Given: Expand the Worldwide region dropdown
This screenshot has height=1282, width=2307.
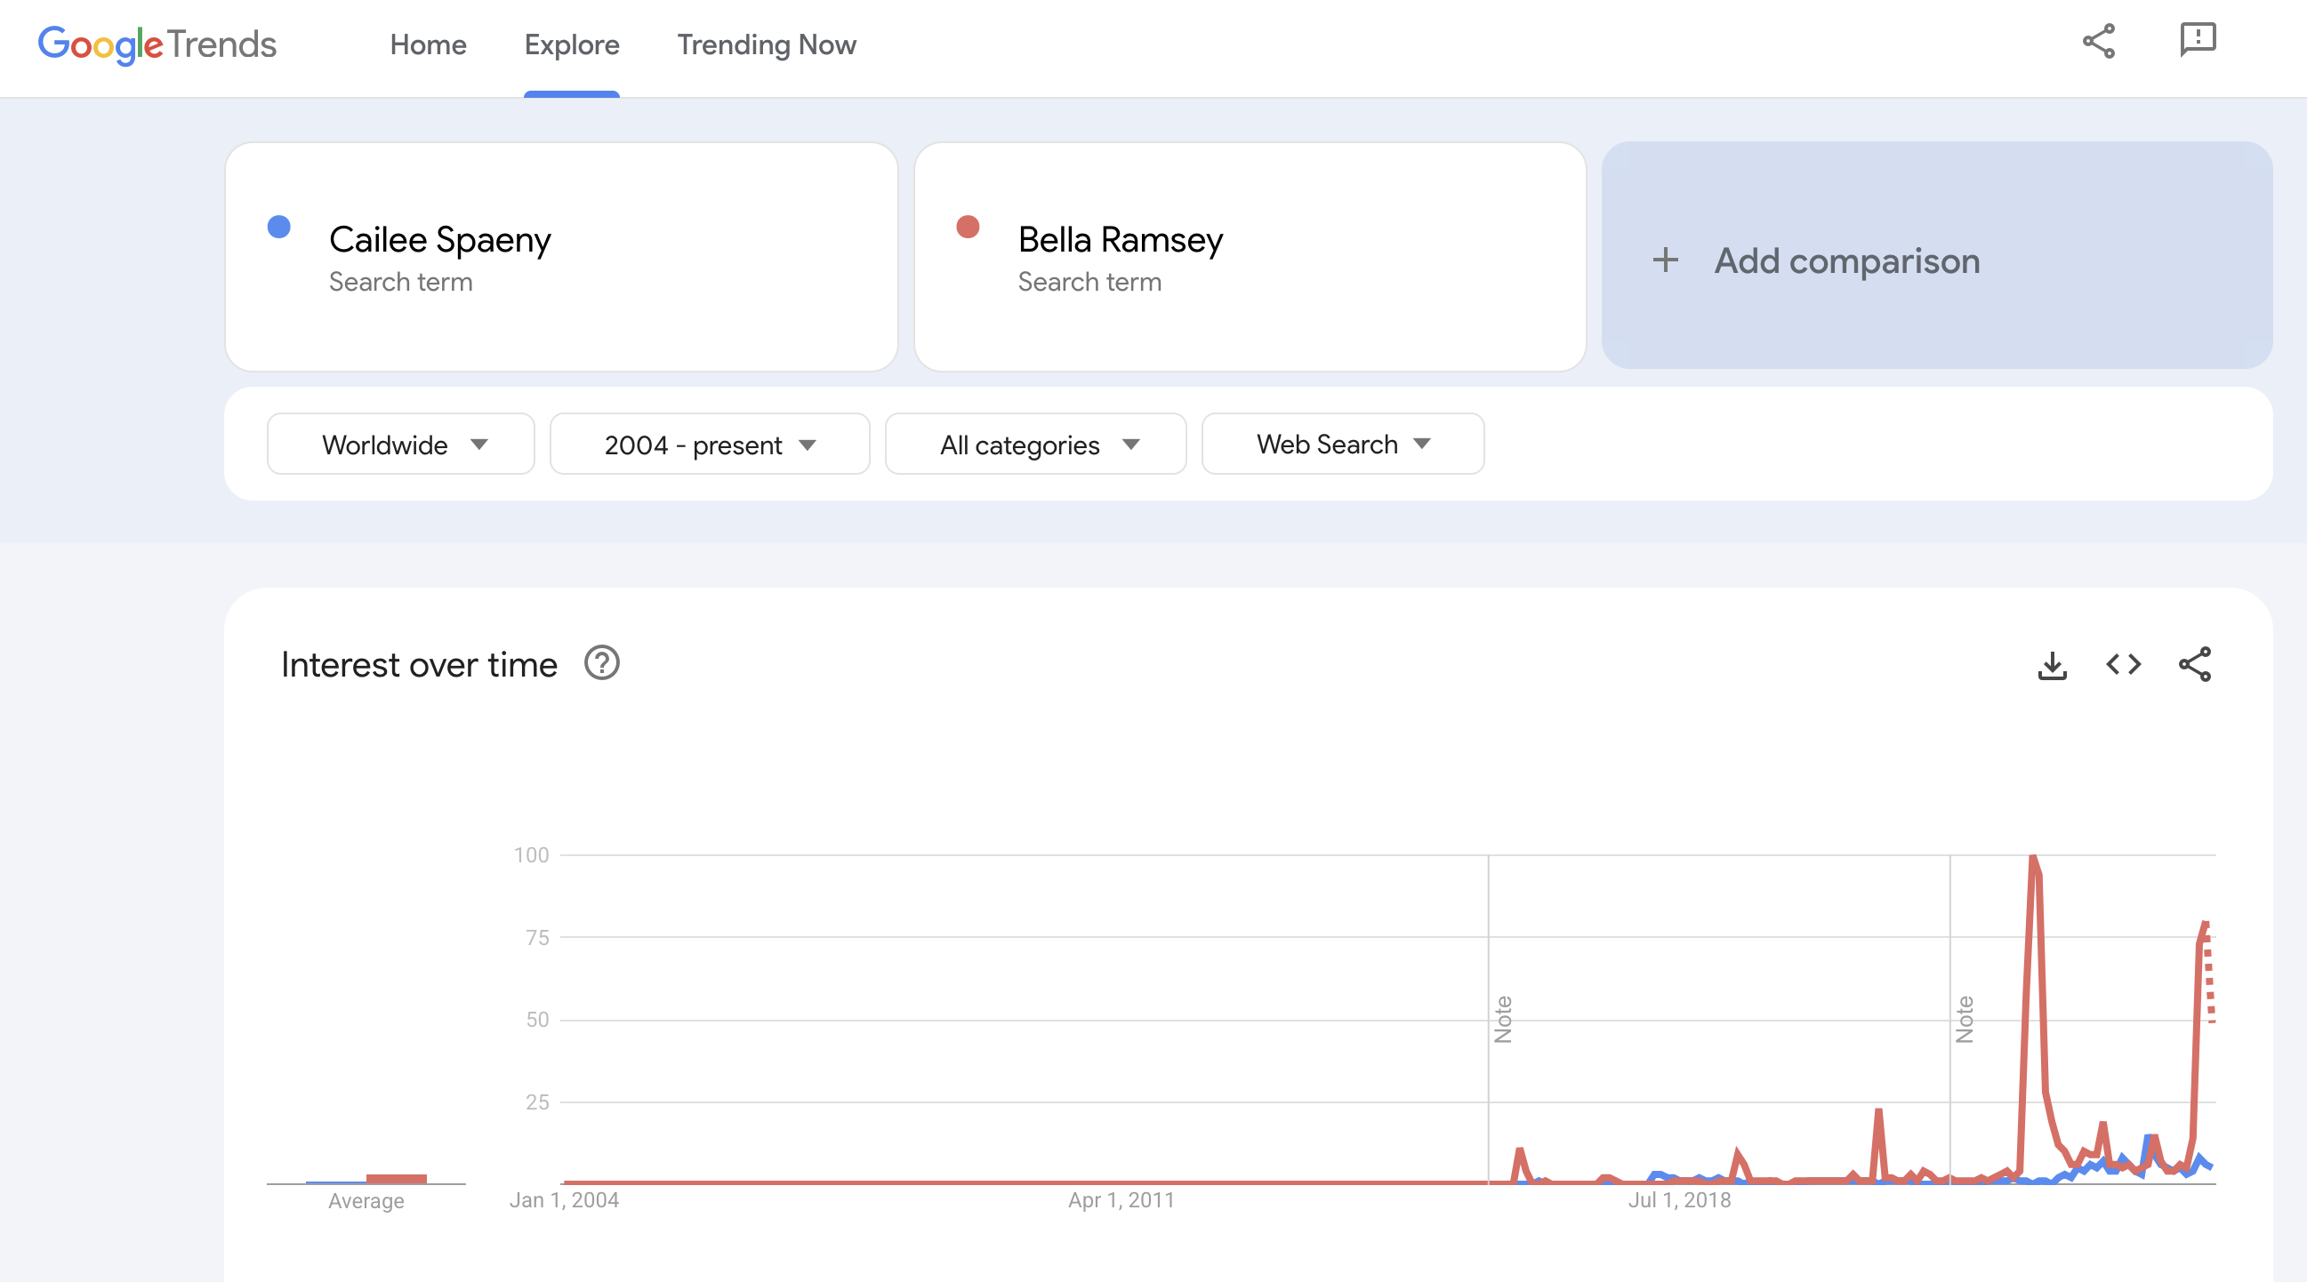Looking at the screenshot, I should tap(401, 444).
